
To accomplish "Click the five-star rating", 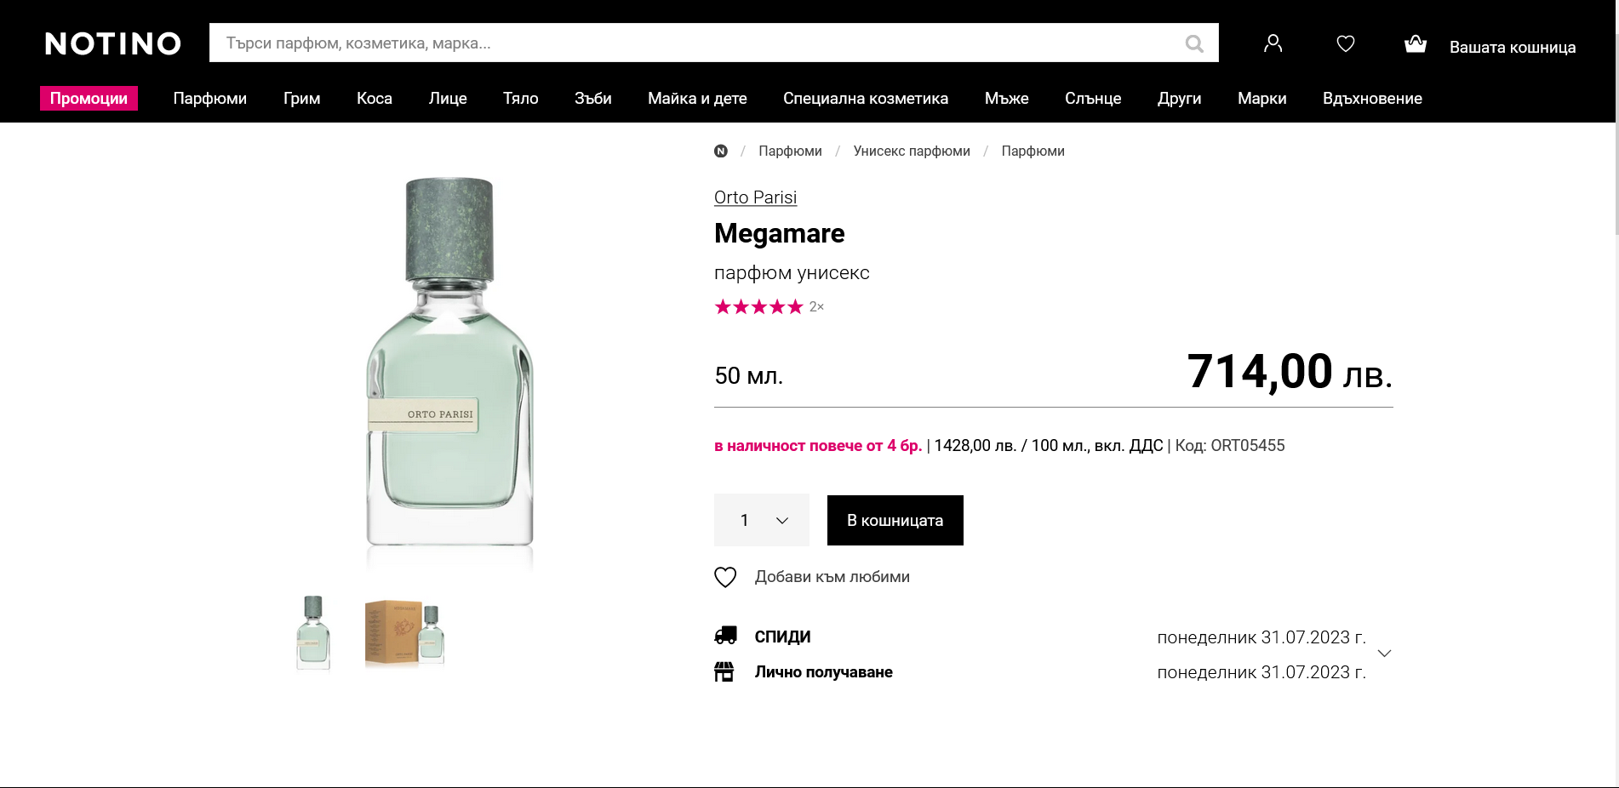I will pos(758,307).
